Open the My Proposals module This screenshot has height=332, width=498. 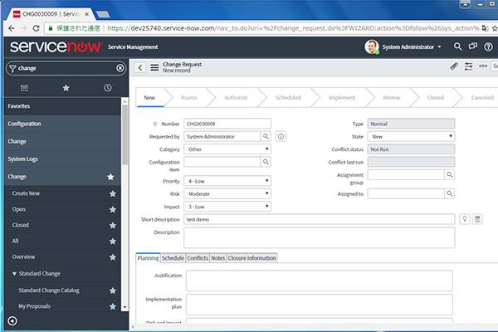pos(34,306)
